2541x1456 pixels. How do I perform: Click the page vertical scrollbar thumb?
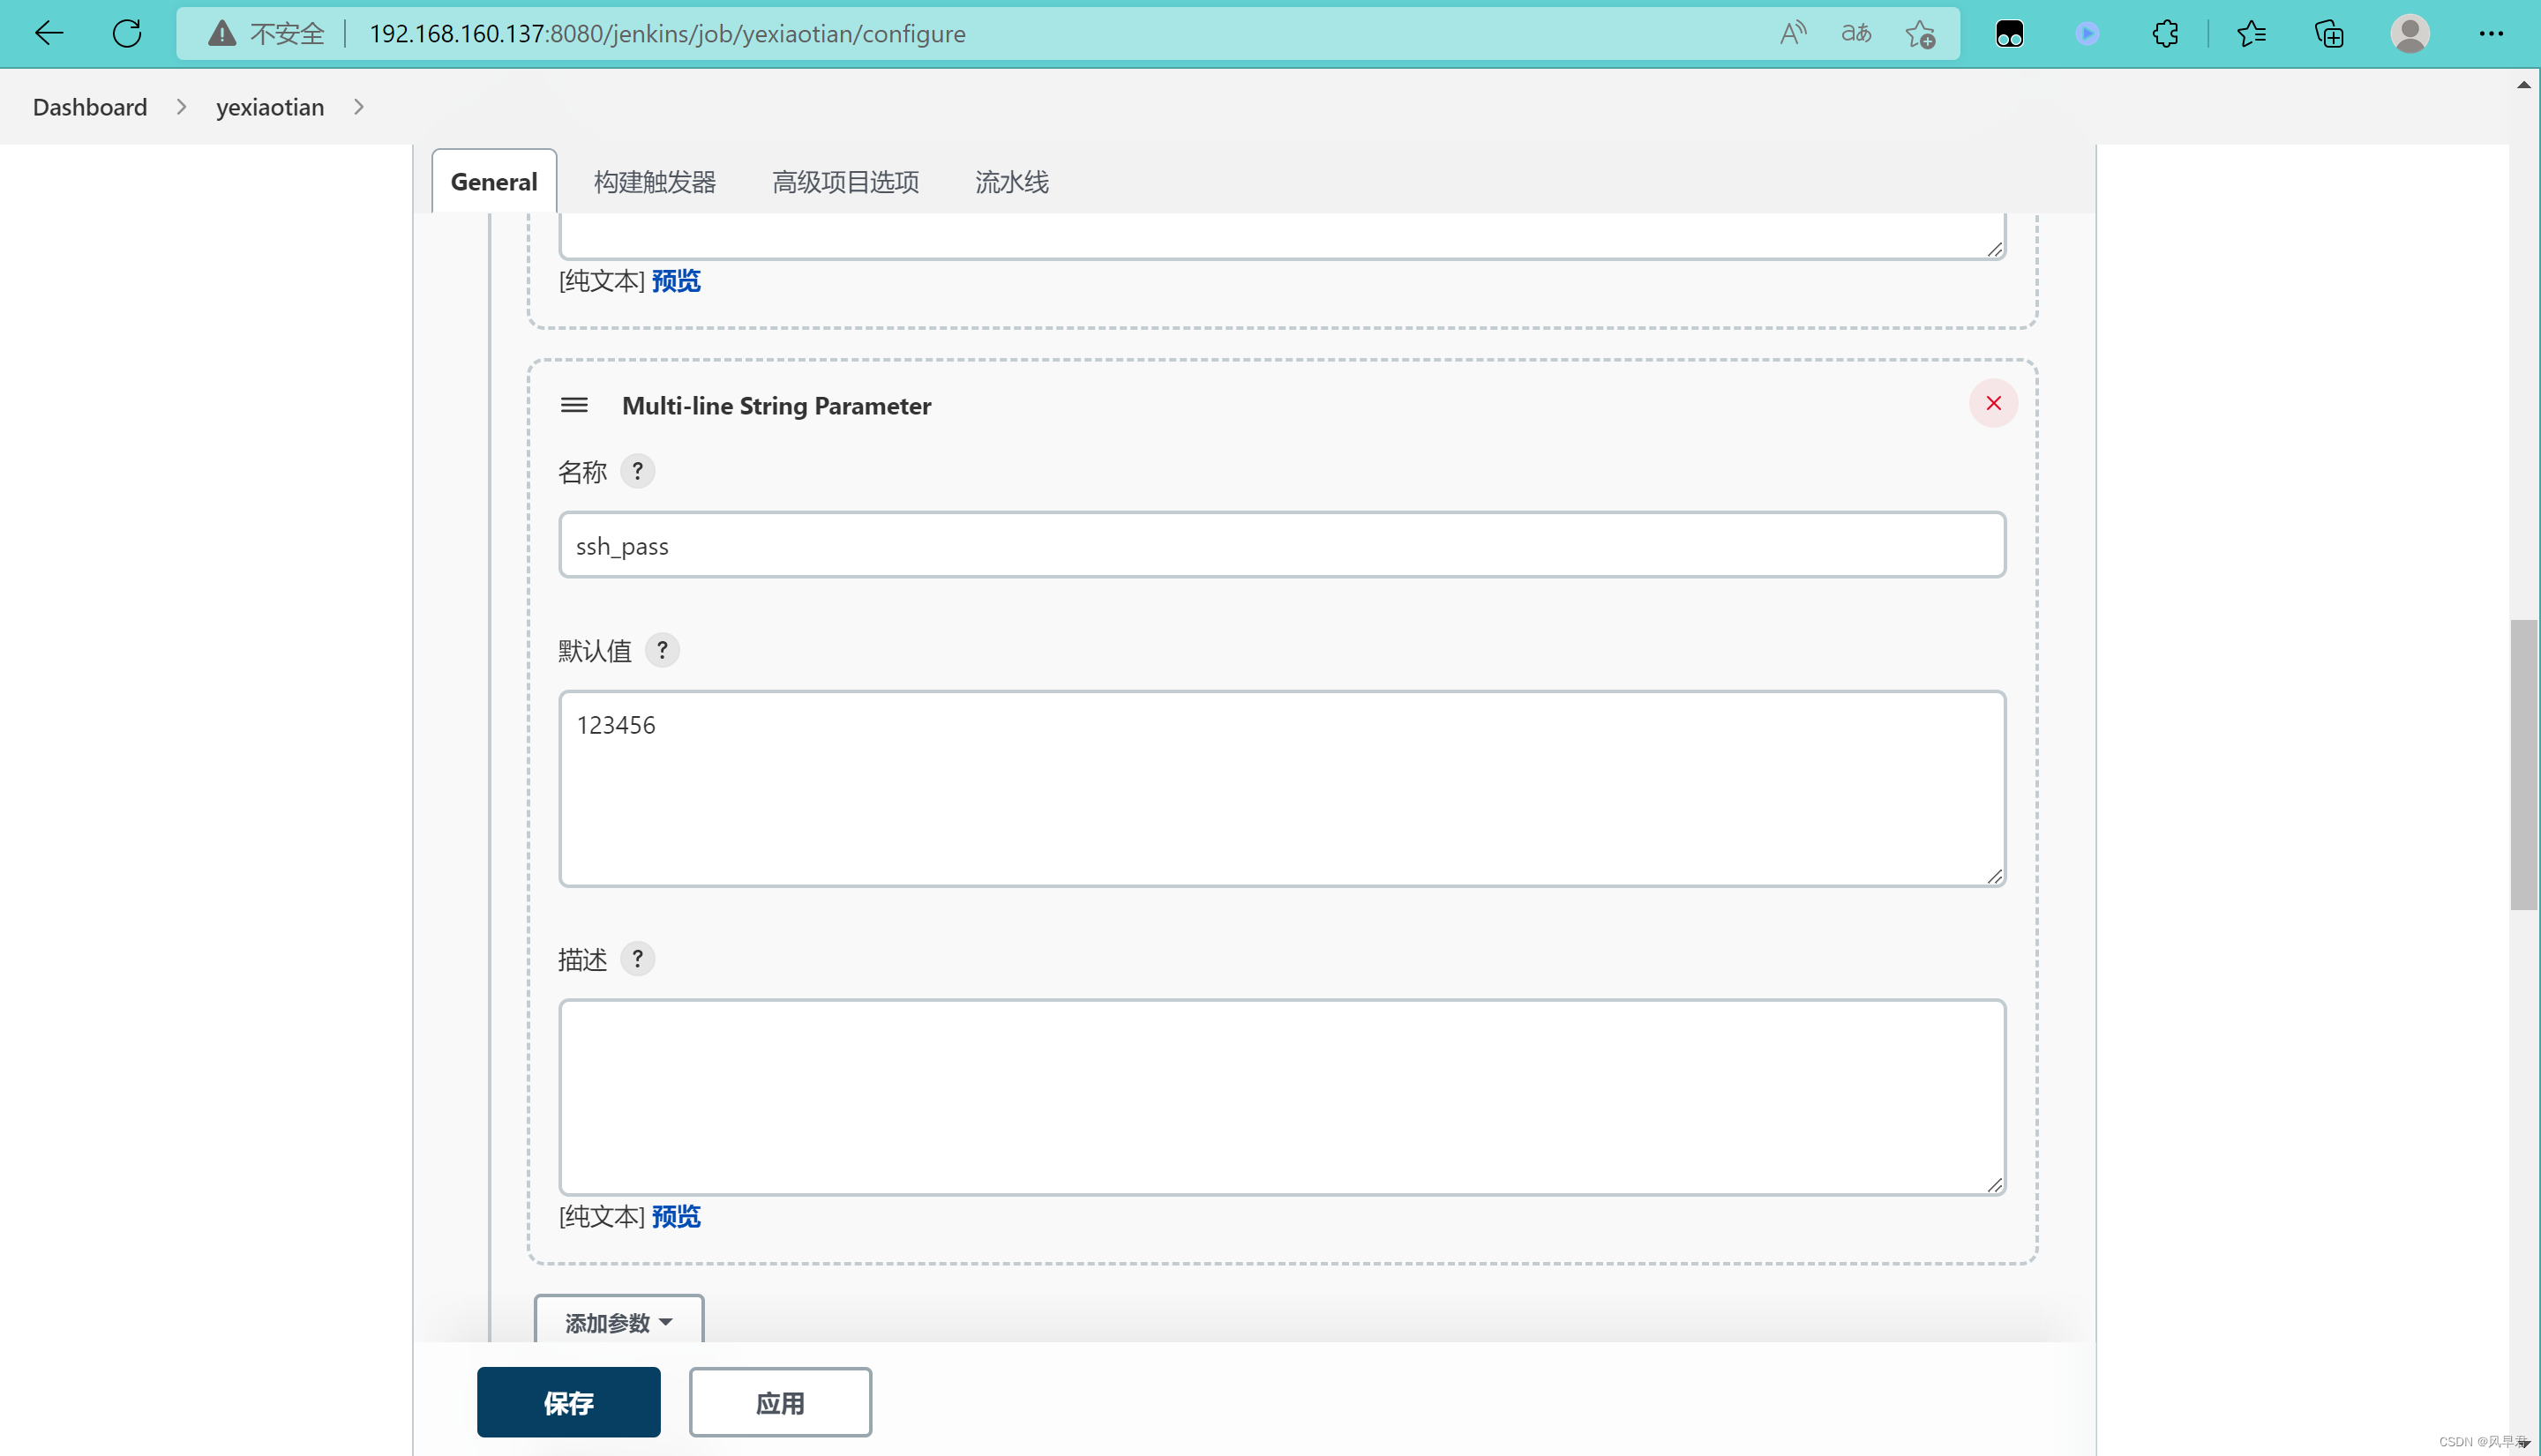2523,765
